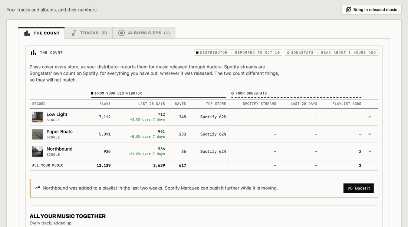Click the Songstats read about 3 hours ago badge
408x227 pixels.
[332, 53]
